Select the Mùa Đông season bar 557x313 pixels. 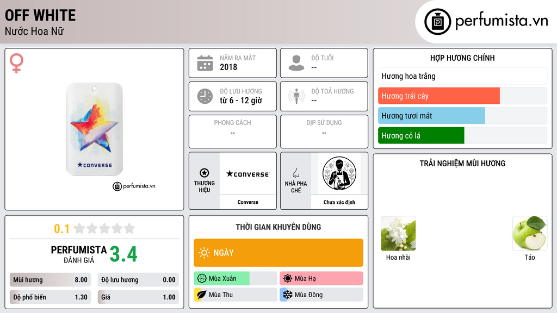321,295
